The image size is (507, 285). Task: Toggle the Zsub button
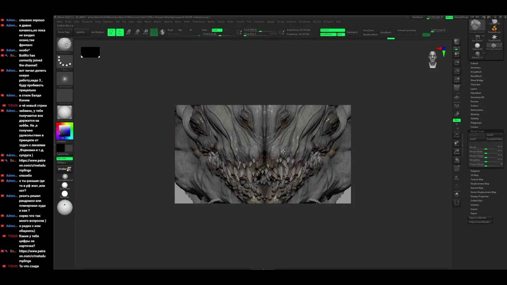[x=217, y=30]
